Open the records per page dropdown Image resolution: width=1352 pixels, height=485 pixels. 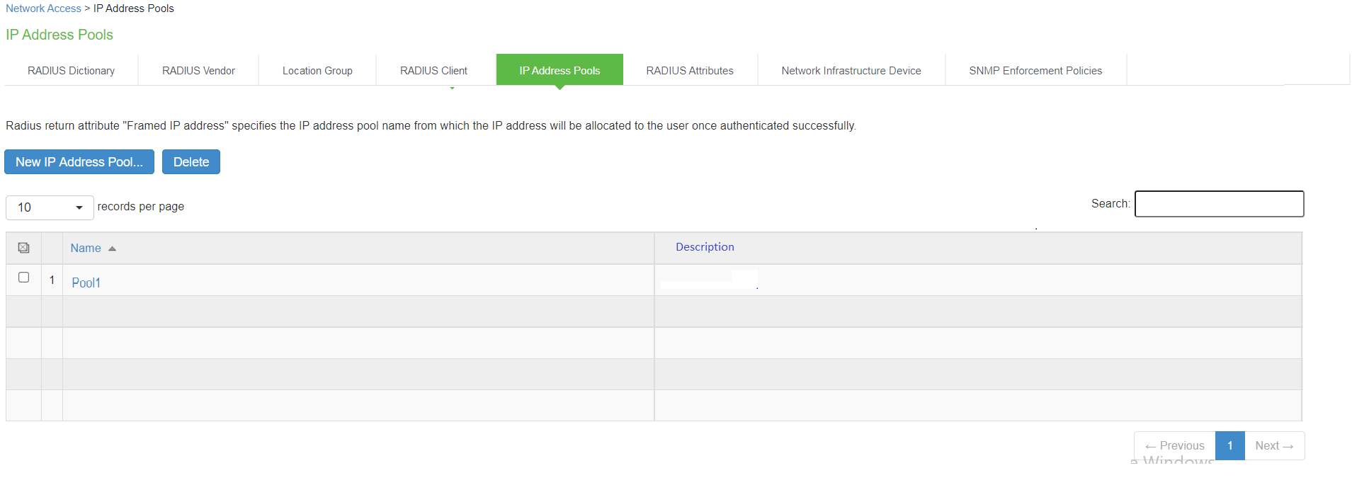coord(50,207)
